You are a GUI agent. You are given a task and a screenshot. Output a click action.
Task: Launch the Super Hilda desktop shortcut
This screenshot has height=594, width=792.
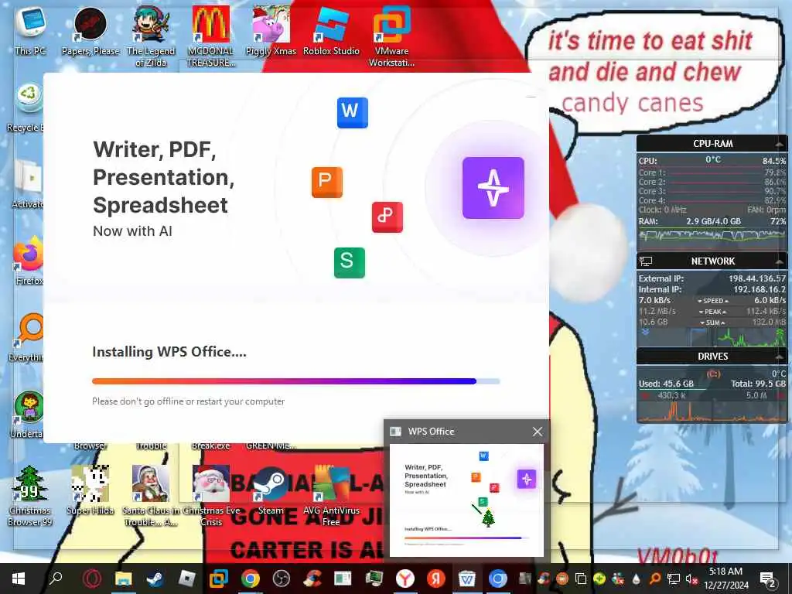click(90, 490)
